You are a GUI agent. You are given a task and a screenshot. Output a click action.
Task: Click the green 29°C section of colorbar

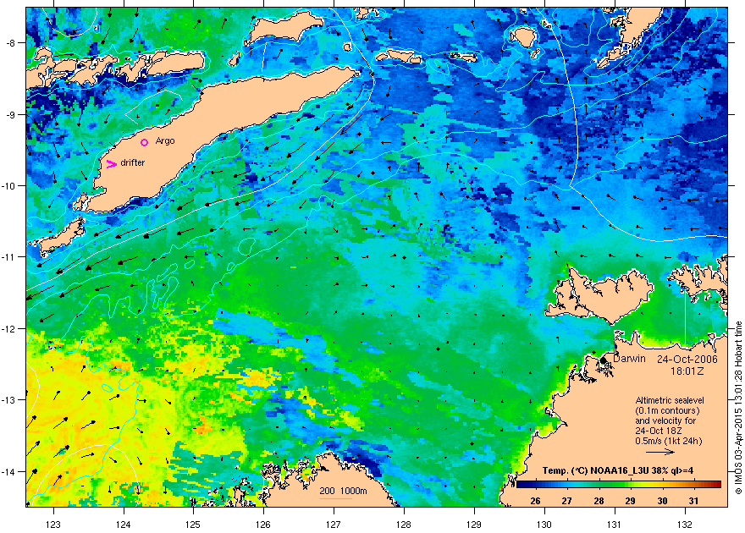coord(631,485)
